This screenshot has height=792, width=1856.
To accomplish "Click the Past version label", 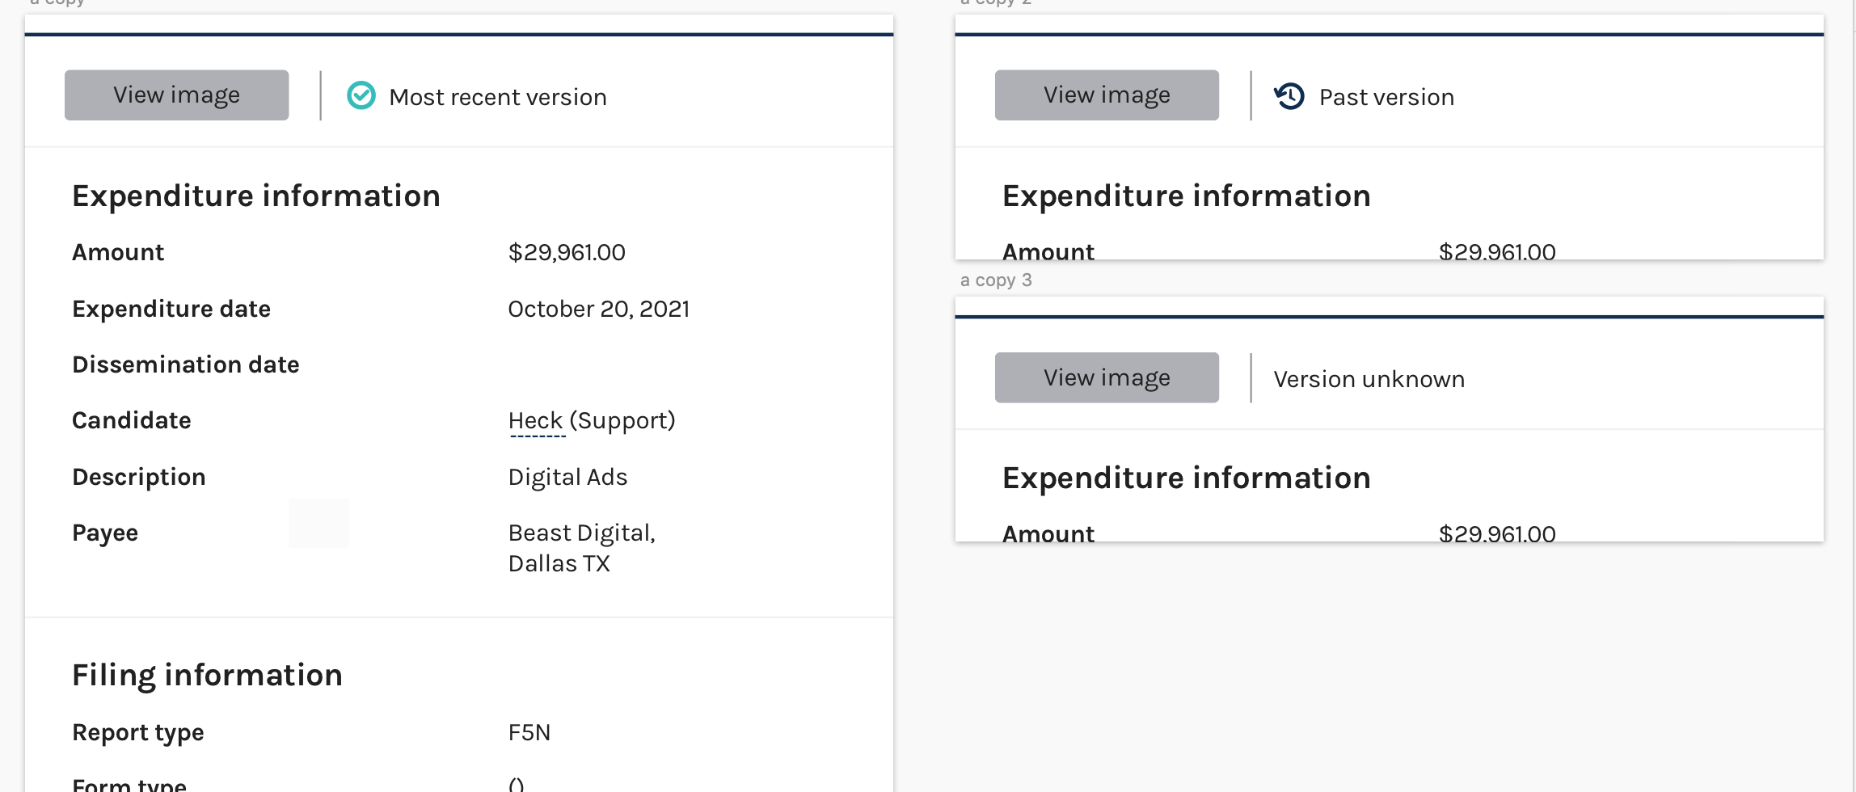I will click(1386, 97).
